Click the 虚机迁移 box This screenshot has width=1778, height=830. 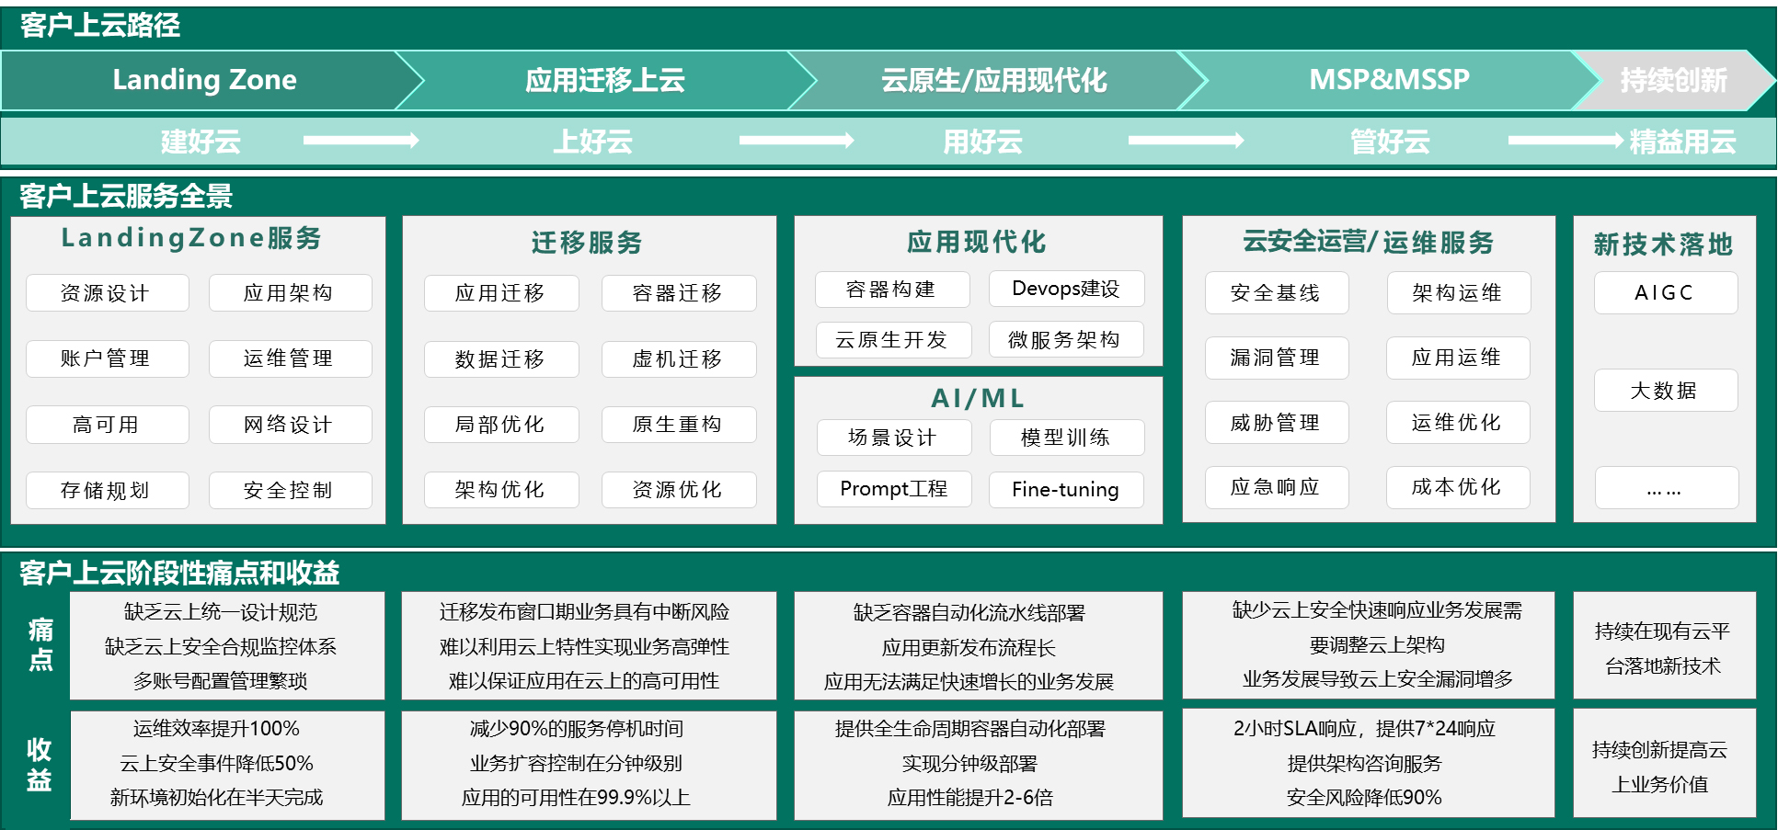pyautogui.click(x=679, y=359)
